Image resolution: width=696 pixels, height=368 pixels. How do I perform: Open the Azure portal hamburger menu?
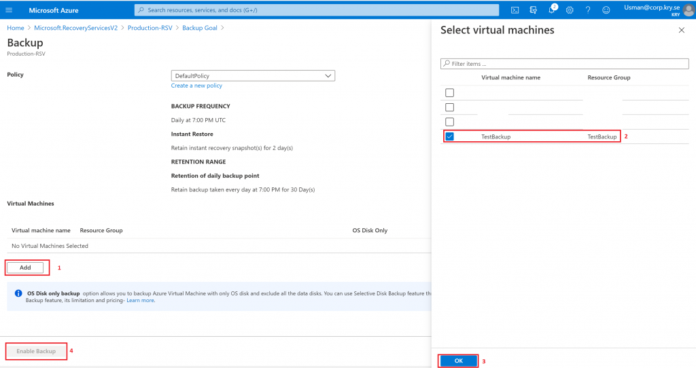9,10
